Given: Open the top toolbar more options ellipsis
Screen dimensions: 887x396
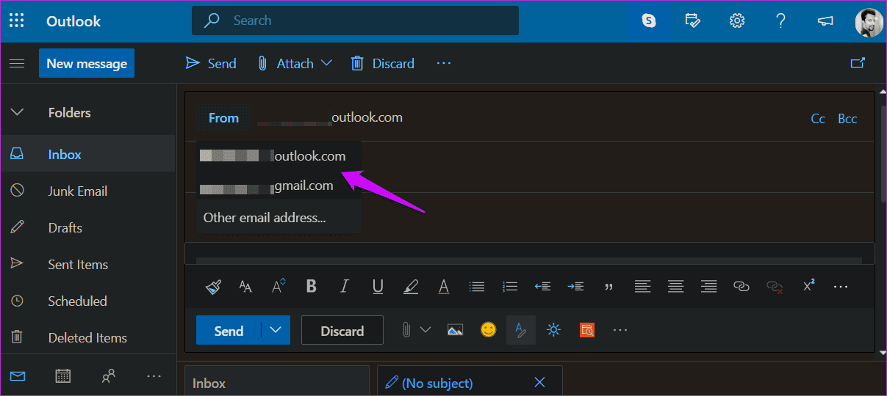Looking at the screenshot, I should [x=443, y=64].
